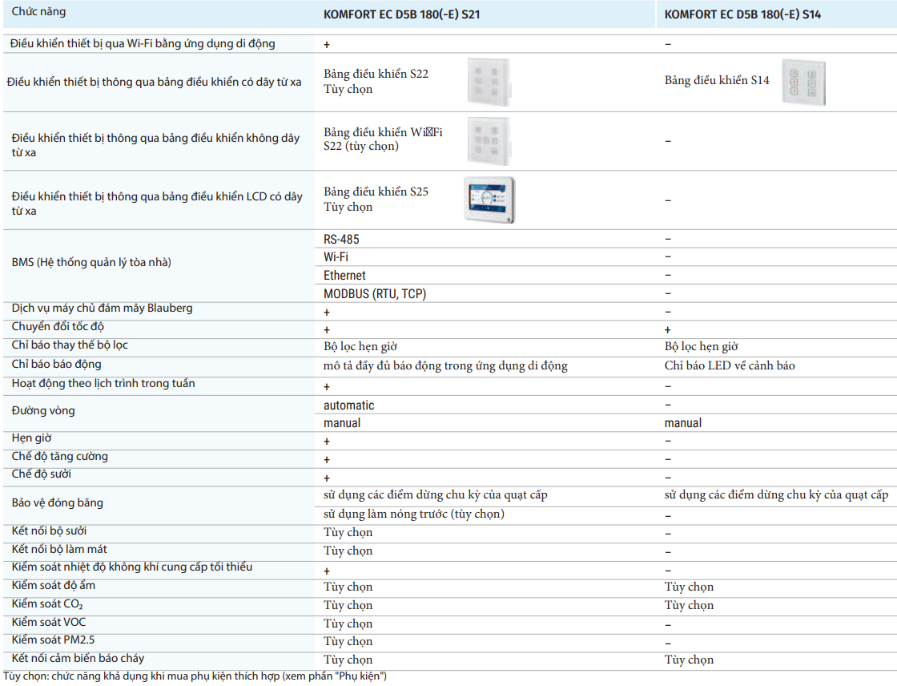The image size is (897, 686).
Task: Click 'Kết nối bộ sưởi' row label
Action: (49, 531)
